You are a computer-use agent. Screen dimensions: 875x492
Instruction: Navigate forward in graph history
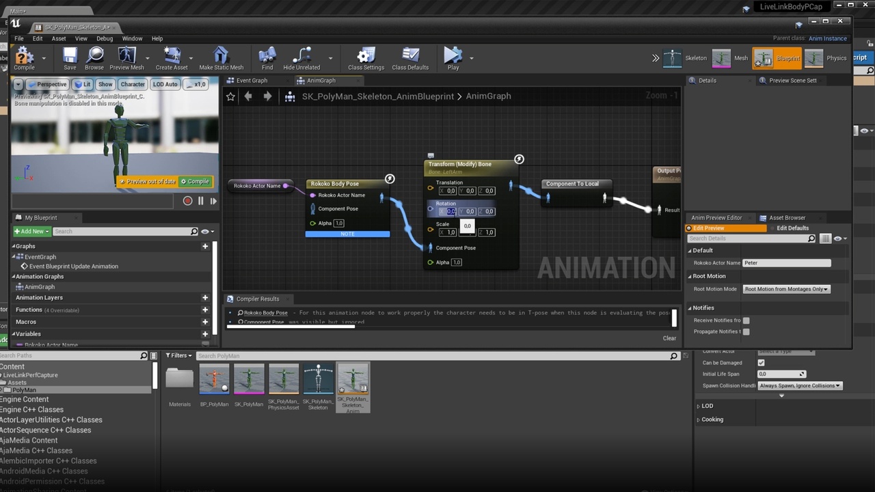[267, 96]
